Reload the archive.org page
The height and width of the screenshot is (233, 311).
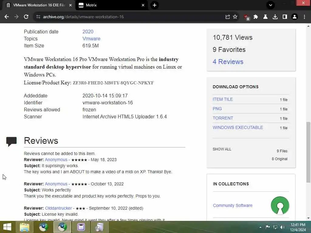26,17
